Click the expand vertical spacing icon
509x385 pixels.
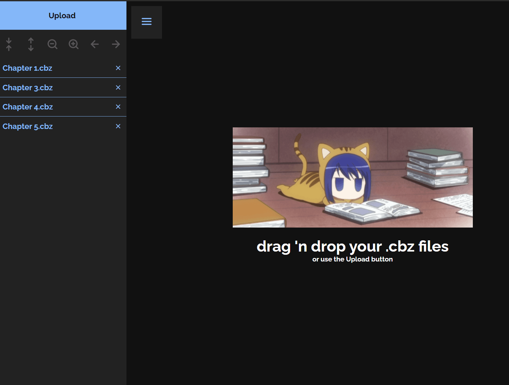coord(31,44)
